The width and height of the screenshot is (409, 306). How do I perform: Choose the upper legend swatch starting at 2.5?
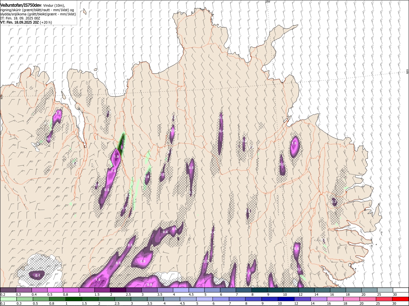[134, 290]
